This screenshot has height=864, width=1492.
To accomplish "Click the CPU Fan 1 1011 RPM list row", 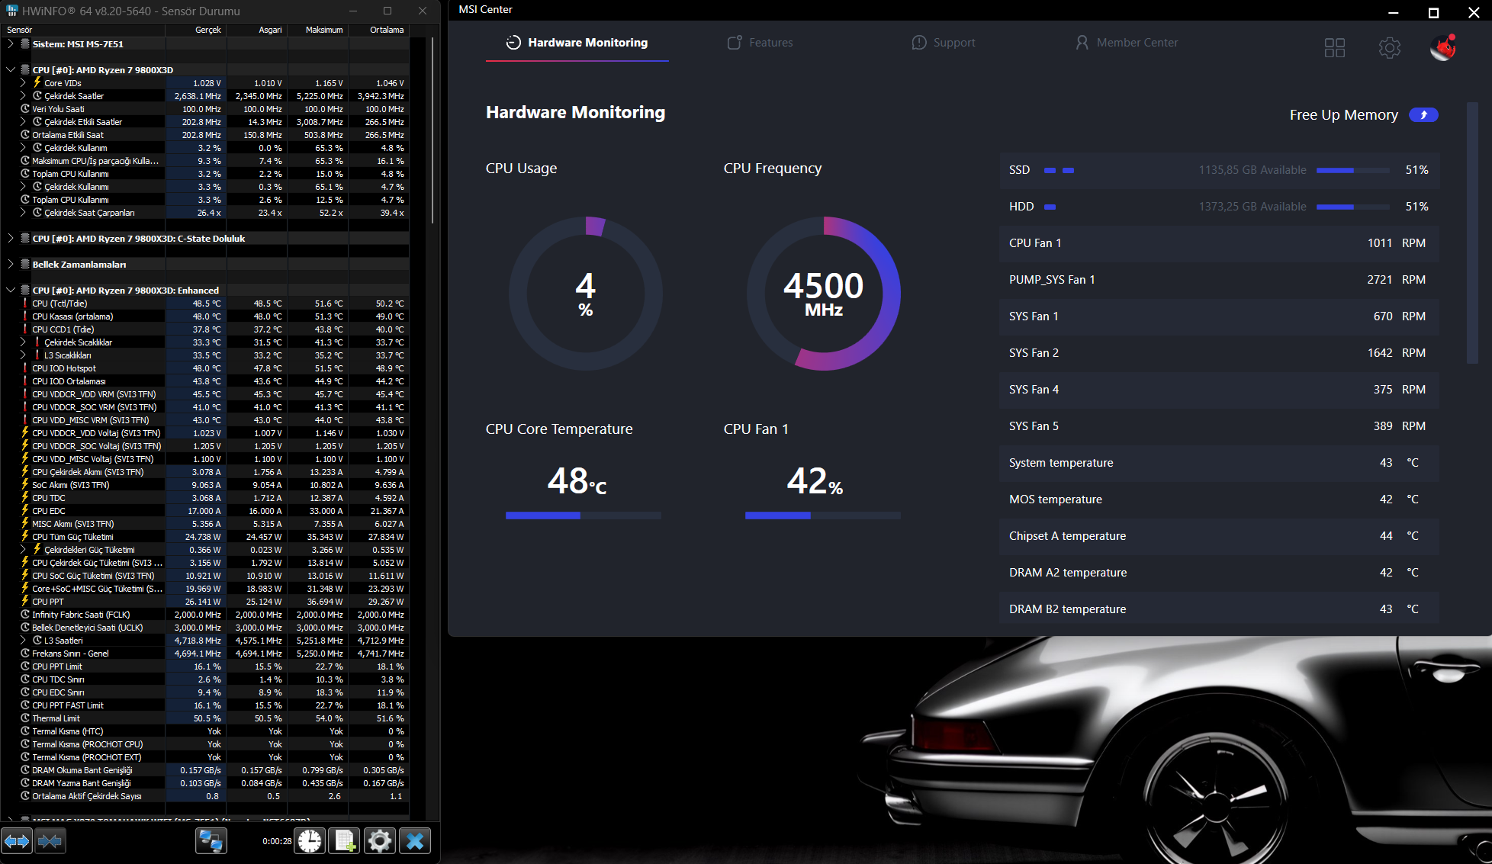I will click(x=1219, y=243).
